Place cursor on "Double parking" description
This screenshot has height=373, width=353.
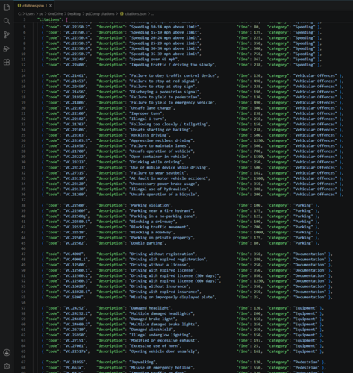click(147, 243)
